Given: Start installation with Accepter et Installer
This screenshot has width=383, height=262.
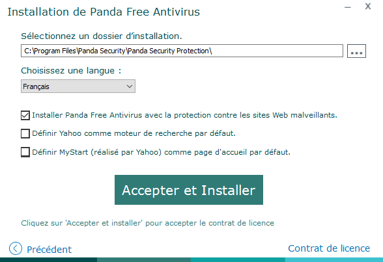Looking at the screenshot, I should coord(189,190).
